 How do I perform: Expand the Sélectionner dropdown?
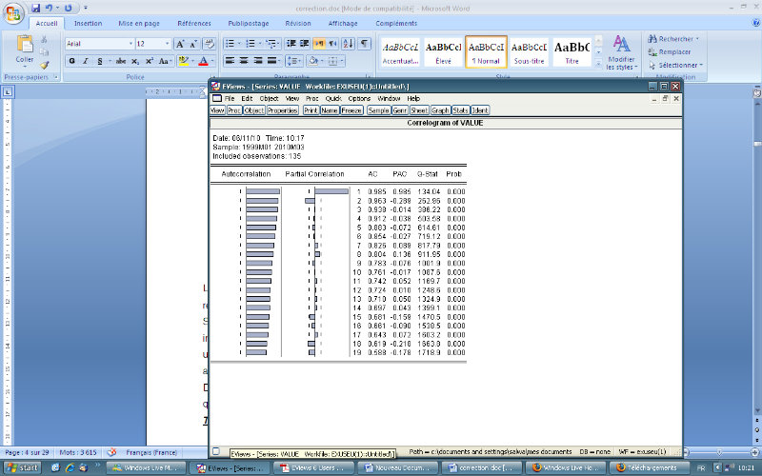click(x=678, y=66)
